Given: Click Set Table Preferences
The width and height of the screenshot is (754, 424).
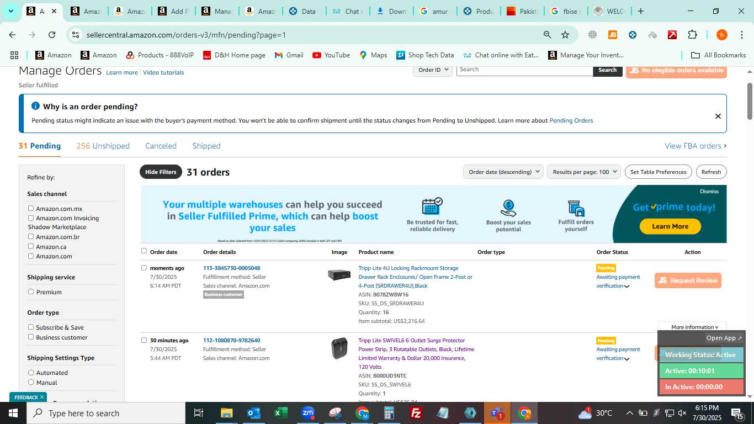Looking at the screenshot, I should tap(658, 172).
